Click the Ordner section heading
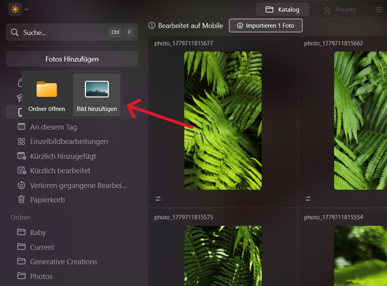Screen dimensions: 387x286 click(21, 218)
